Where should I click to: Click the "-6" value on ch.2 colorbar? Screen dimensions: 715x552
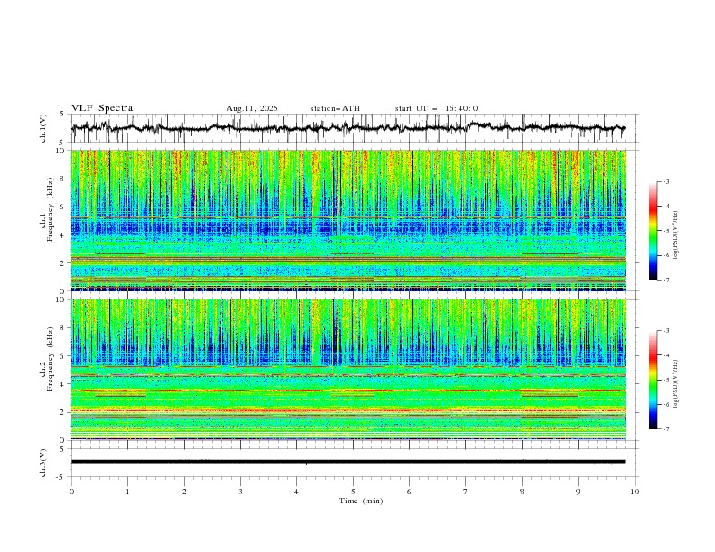pyautogui.click(x=666, y=404)
